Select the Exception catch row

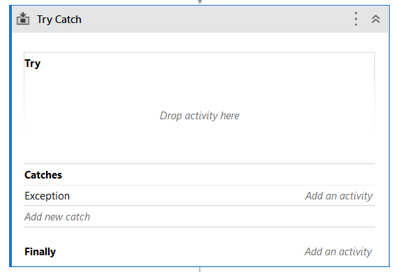199,195
